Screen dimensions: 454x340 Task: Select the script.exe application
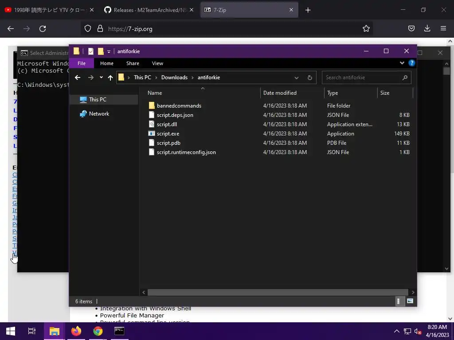(x=168, y=134)
